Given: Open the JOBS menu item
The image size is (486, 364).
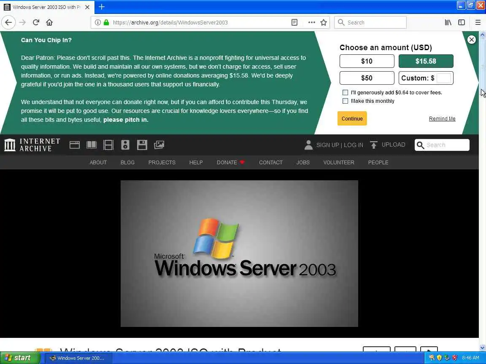Looking at the screenshot, I should (303, 163).
